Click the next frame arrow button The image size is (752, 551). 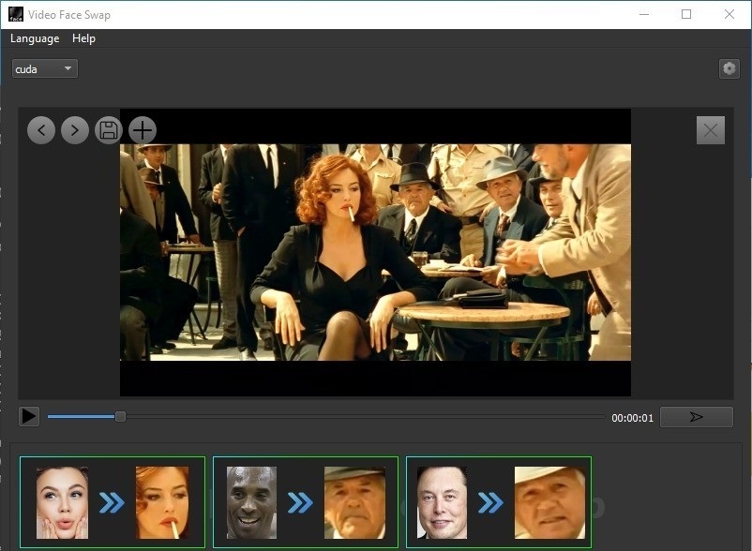click(x=75, y=130)
